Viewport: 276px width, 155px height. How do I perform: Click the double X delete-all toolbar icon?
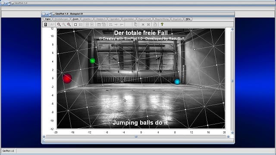click(x=148, y=25)
